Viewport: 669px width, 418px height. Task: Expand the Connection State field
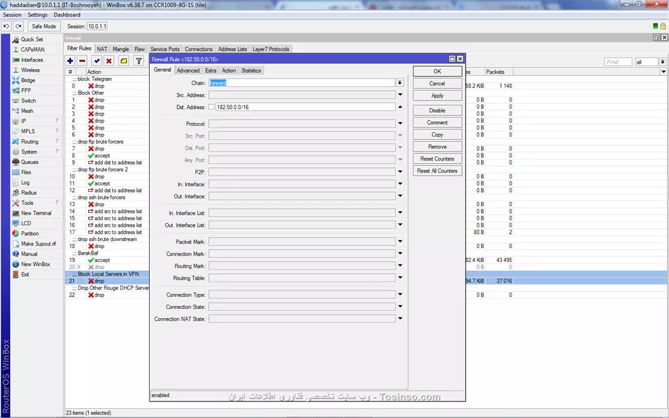click(400, 307)
